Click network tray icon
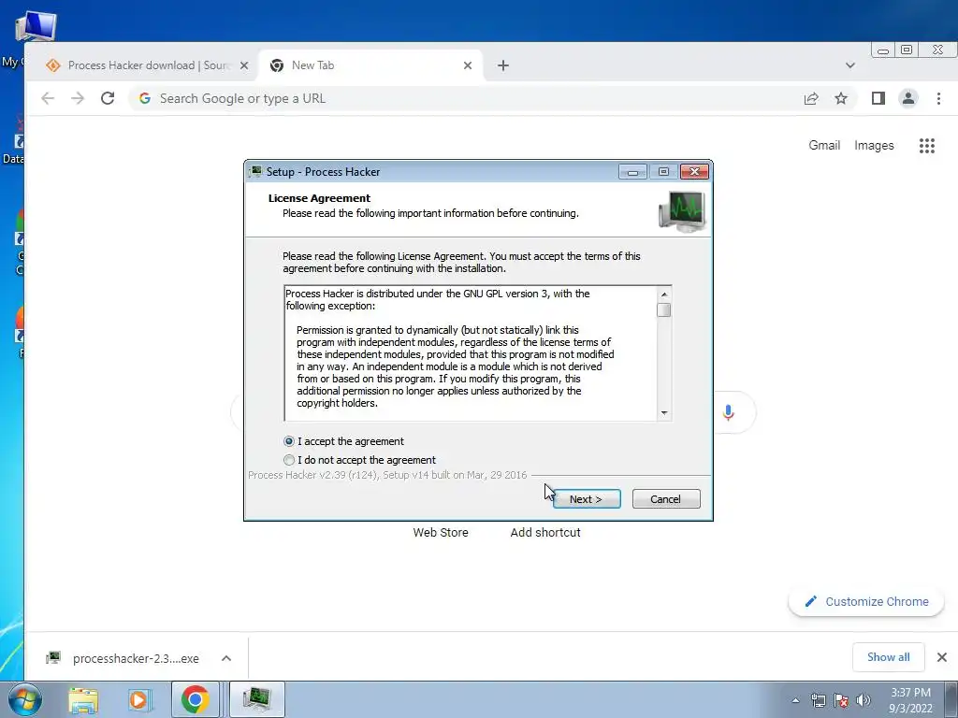 tap(818, 700)
